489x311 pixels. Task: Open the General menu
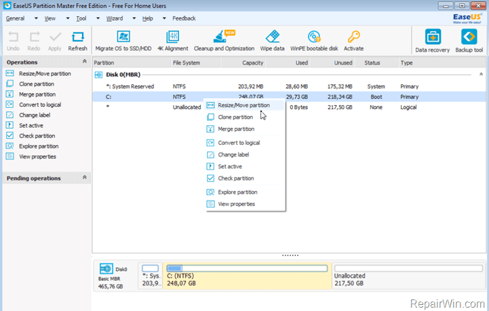click(15, 18)
